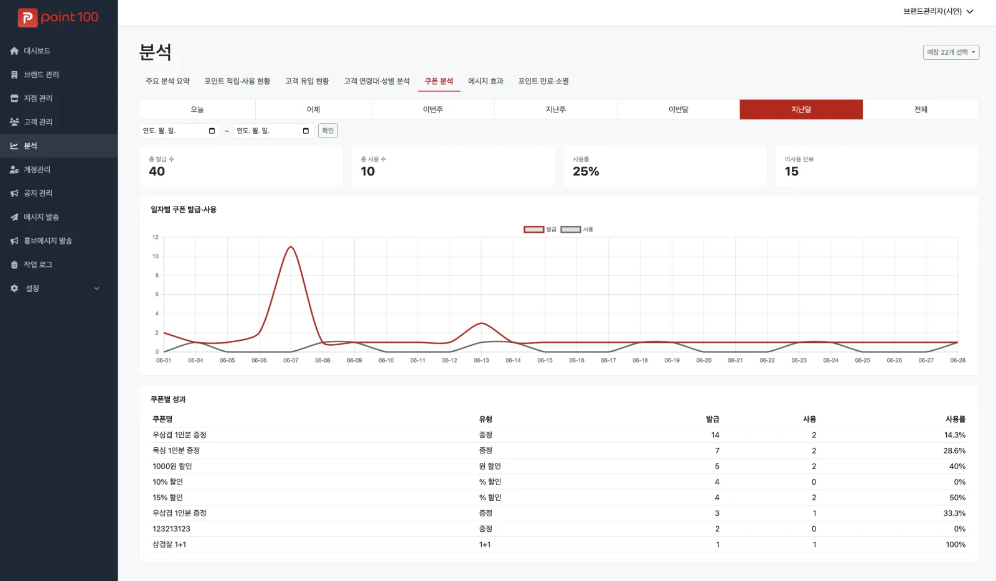Switch to the 메시지 효과 tab

coord(486,81)
